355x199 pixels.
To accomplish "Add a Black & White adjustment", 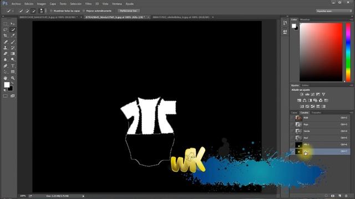I will 310,101.
